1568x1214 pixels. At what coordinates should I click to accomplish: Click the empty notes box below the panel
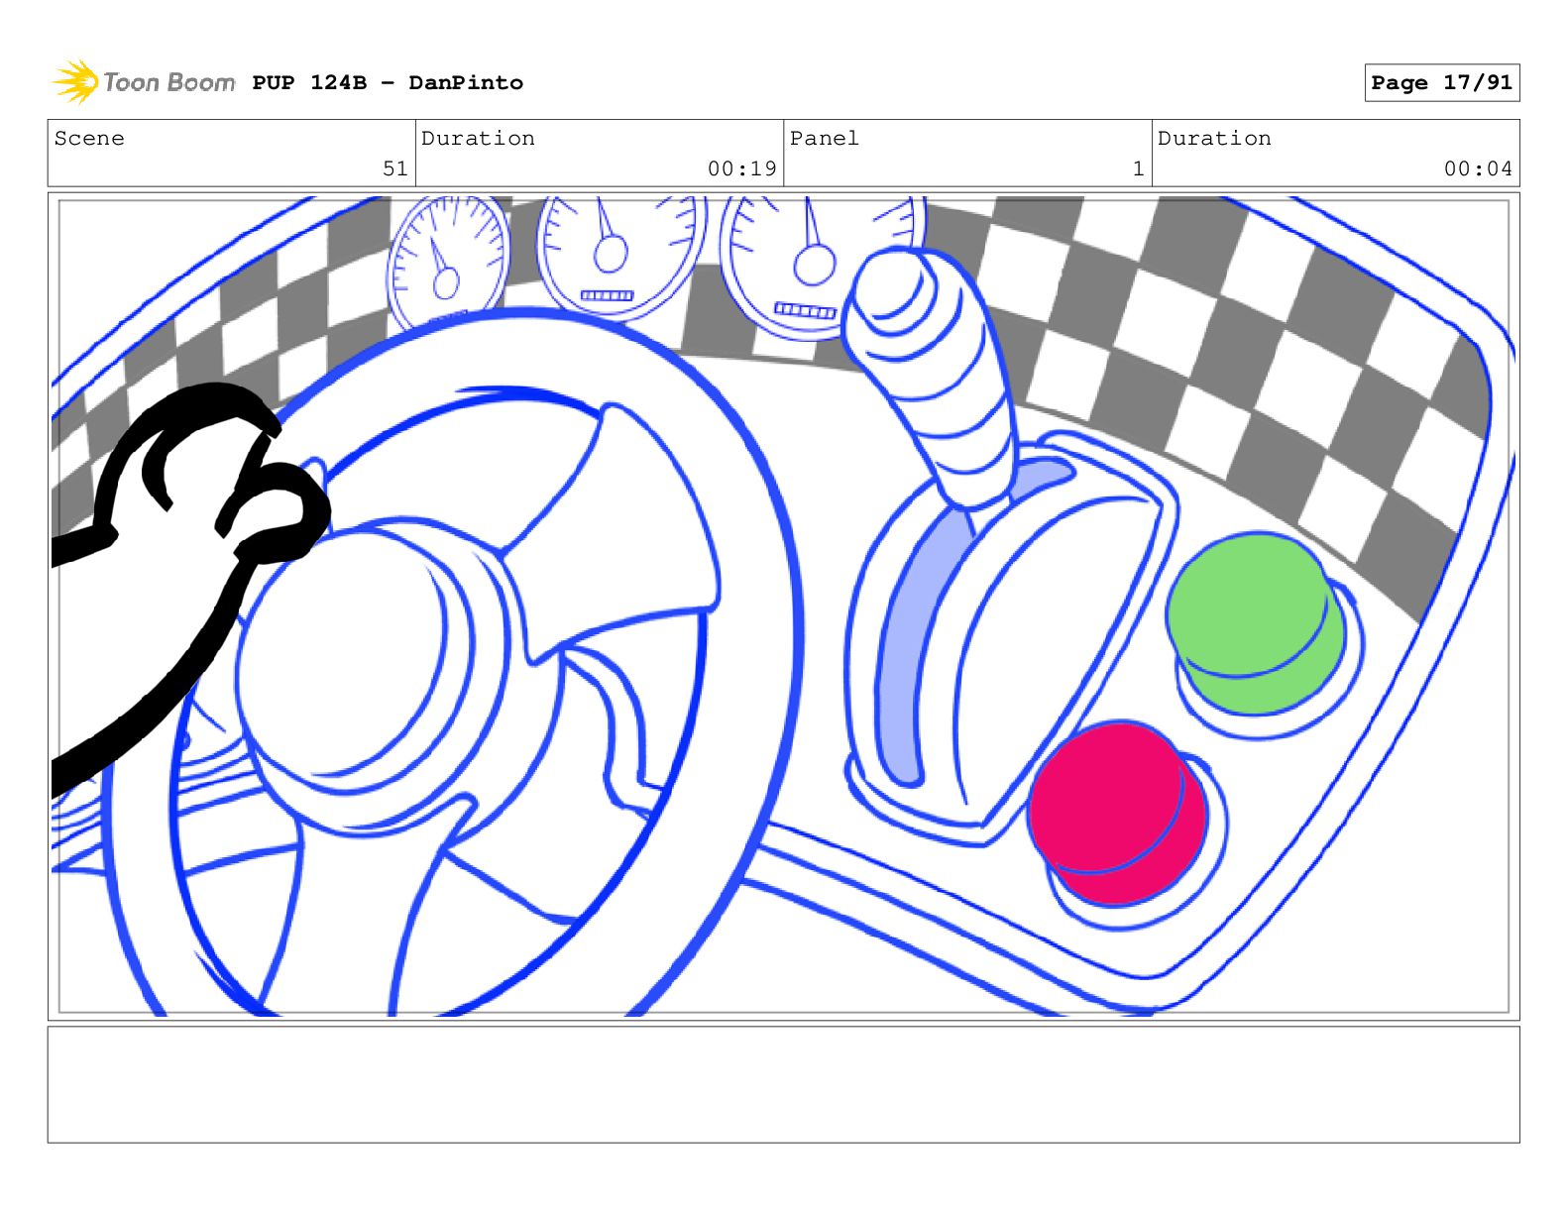click(x=783, y=1084)
